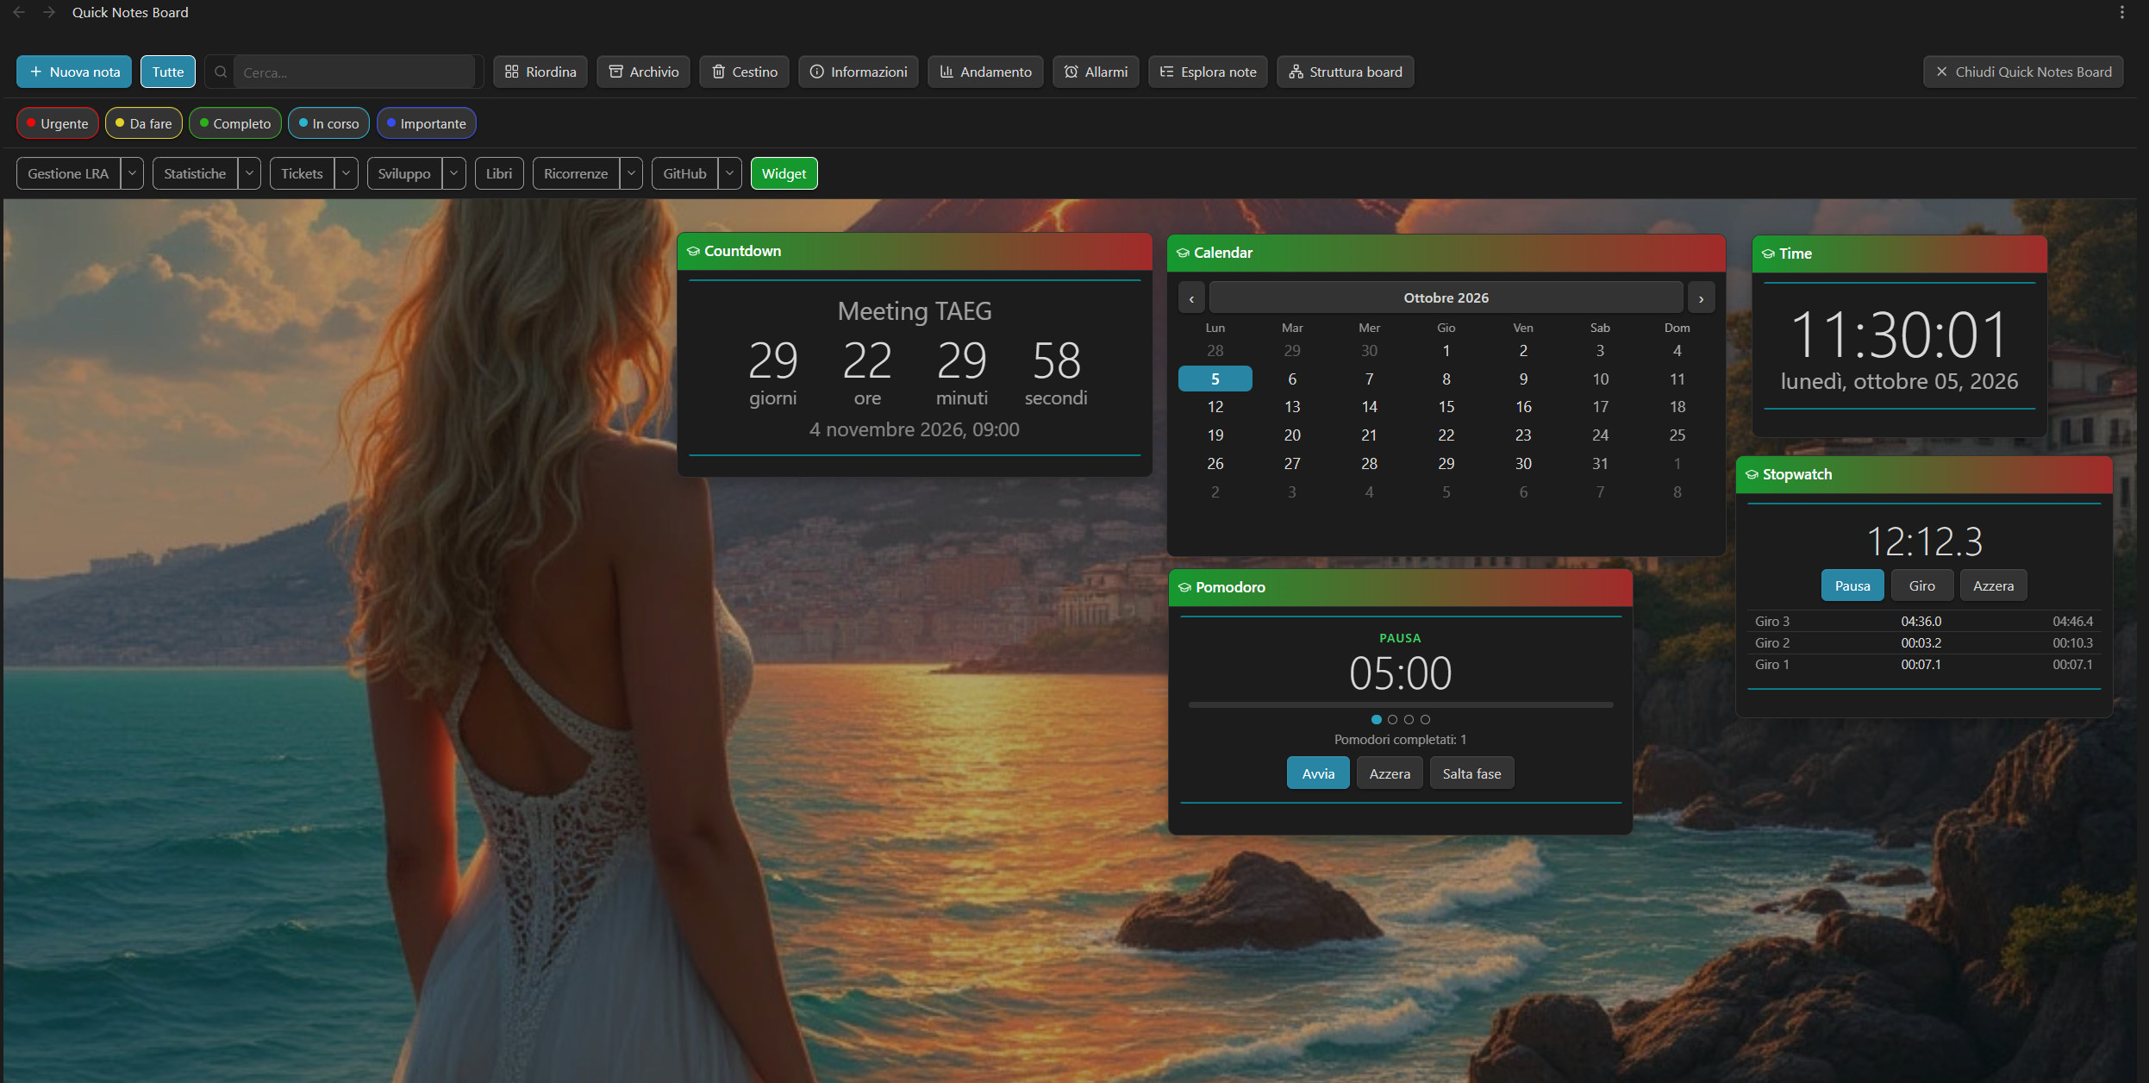
Task: Open Informazioni panel
Action: coord(859,72)
